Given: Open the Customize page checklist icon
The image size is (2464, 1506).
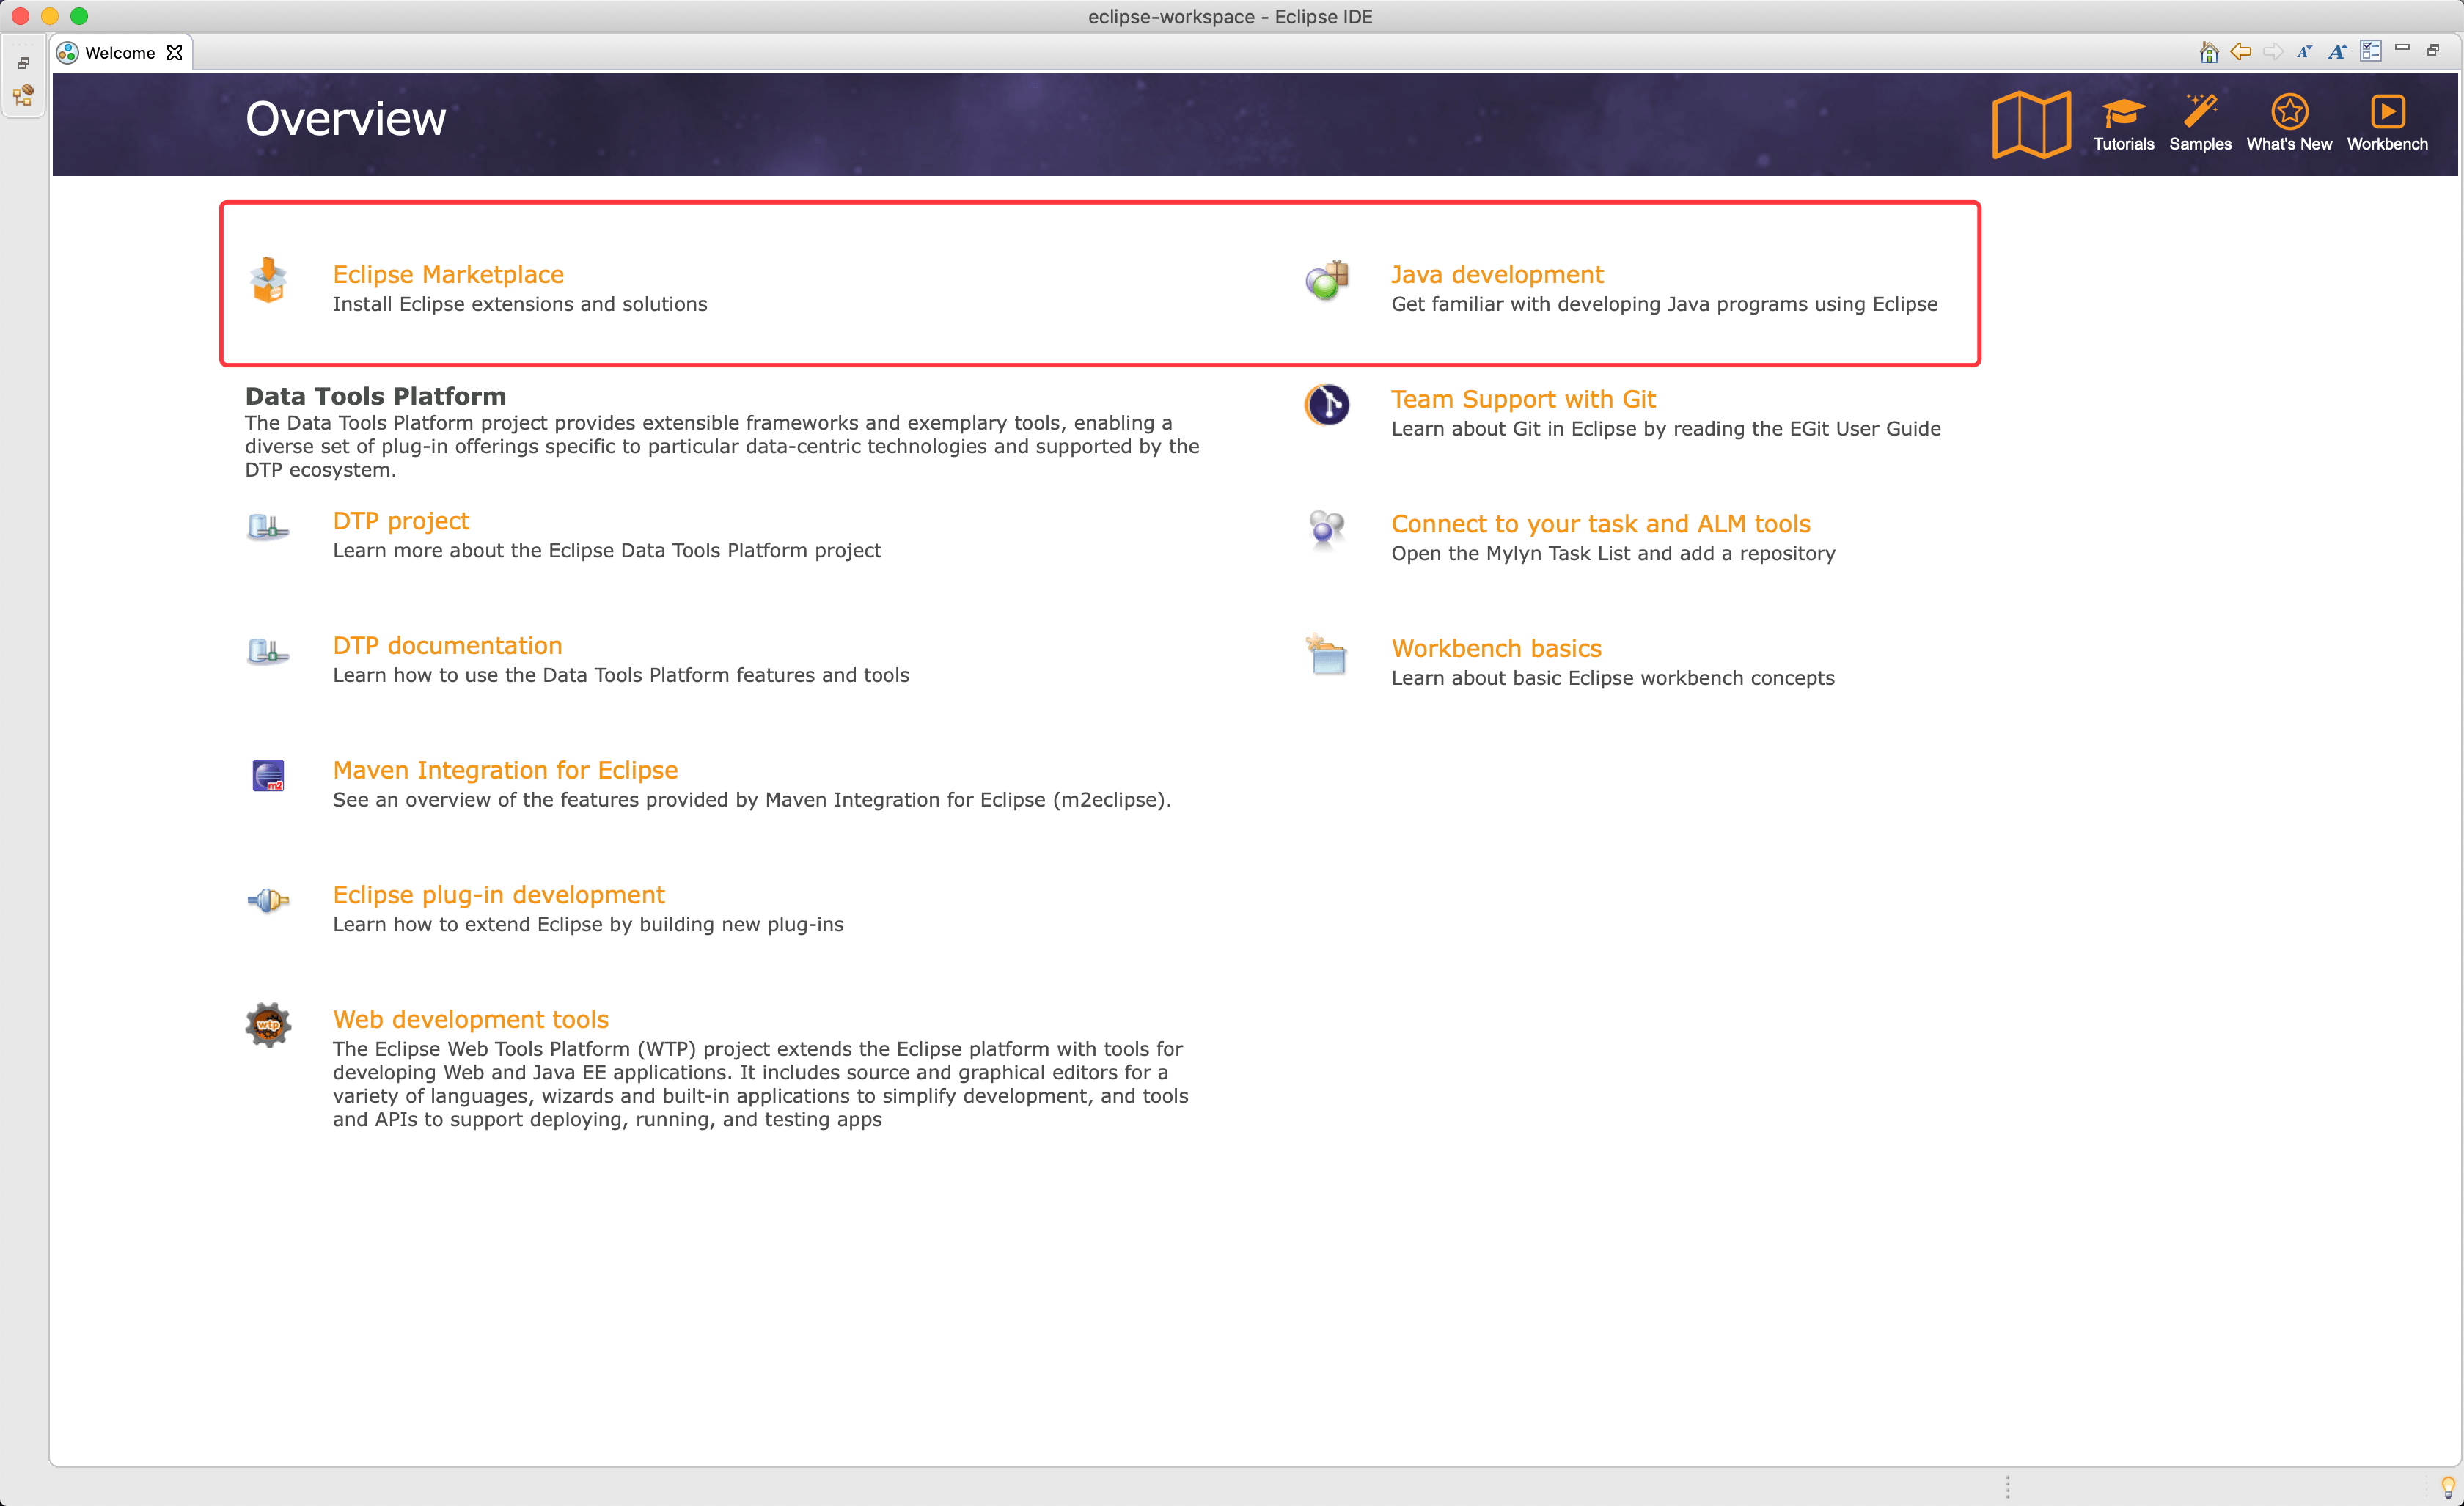Looking at the screenshot, I should click(x=2371, y=51).
